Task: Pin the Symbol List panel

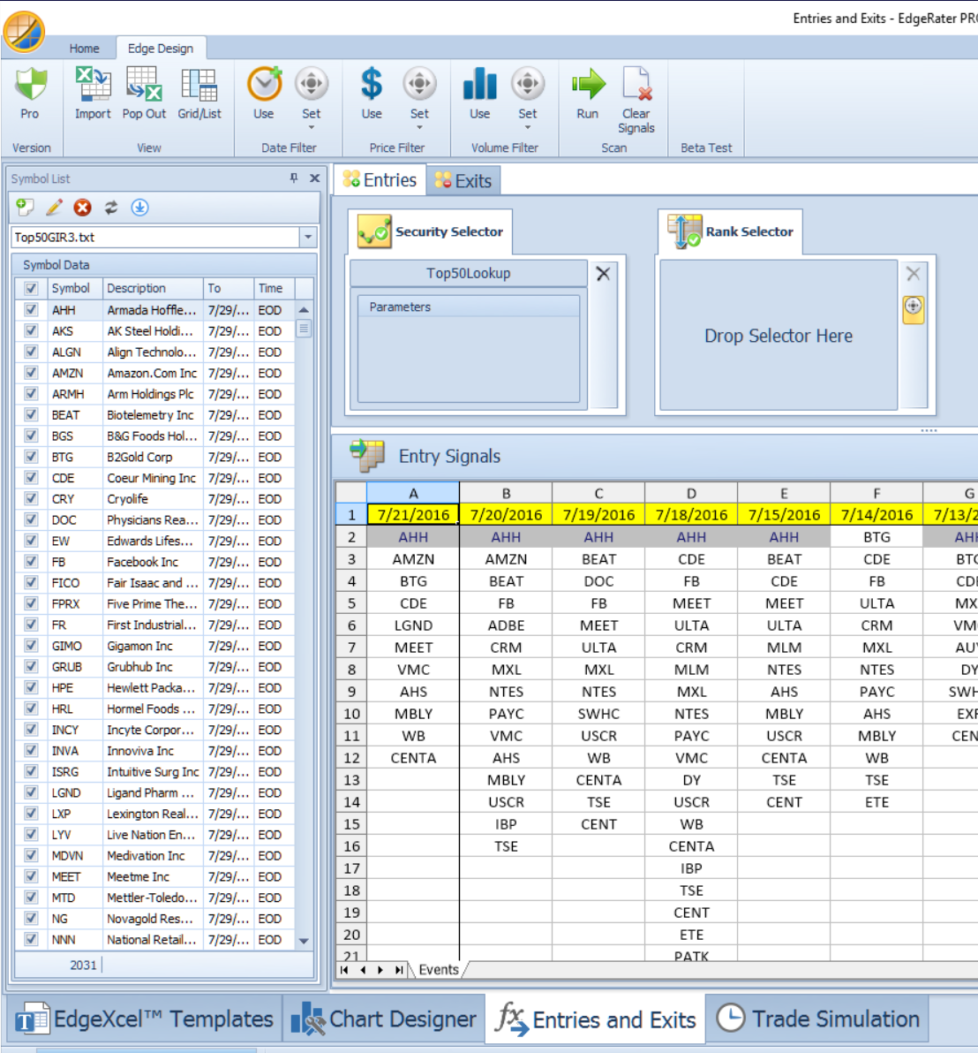Action: [294, 178]
